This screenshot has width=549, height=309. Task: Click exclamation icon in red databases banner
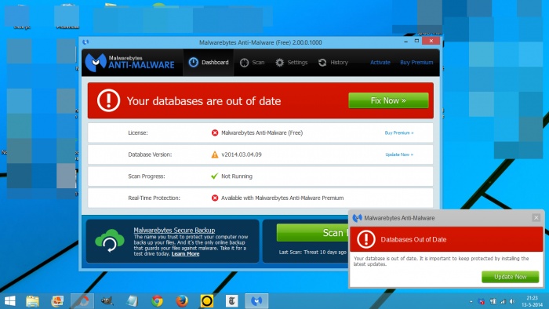coord(108,100)
